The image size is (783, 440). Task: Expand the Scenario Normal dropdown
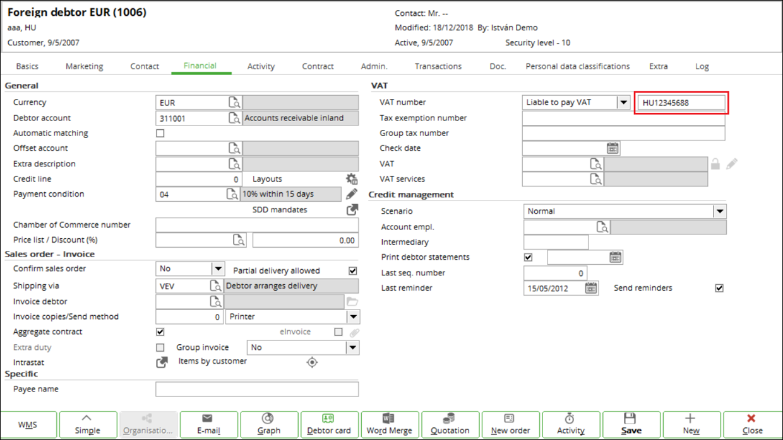tap(720, 211)
